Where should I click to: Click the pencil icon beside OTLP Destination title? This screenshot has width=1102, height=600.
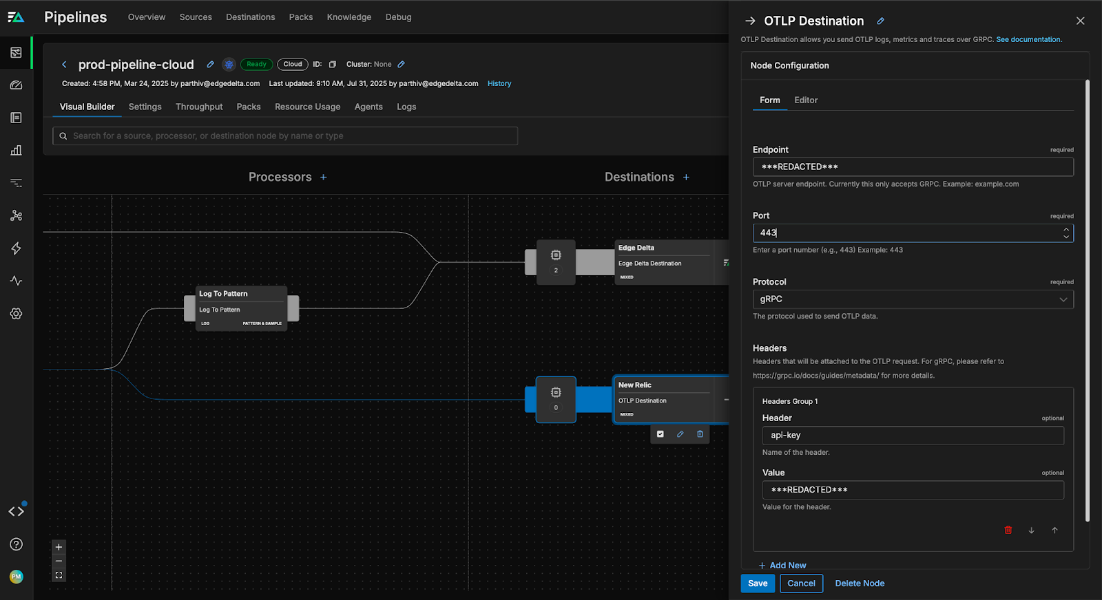coord(880,21)
